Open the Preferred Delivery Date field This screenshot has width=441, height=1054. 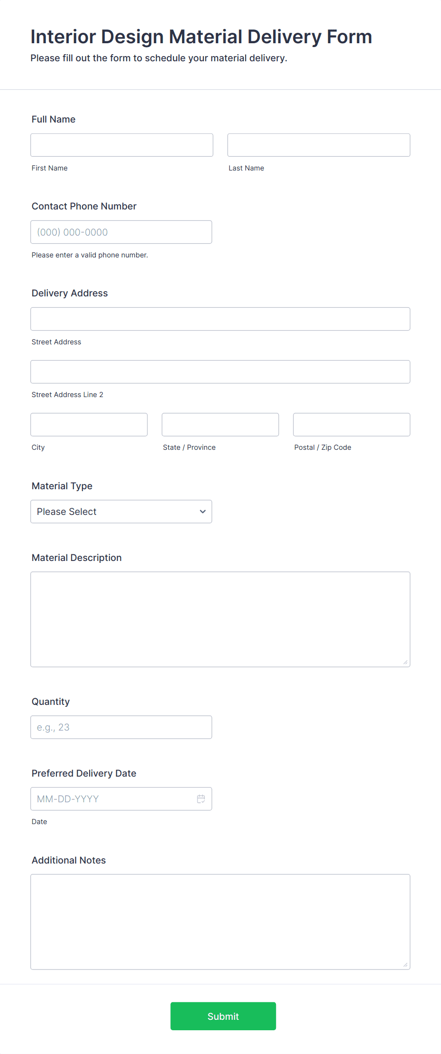(114, 798)
